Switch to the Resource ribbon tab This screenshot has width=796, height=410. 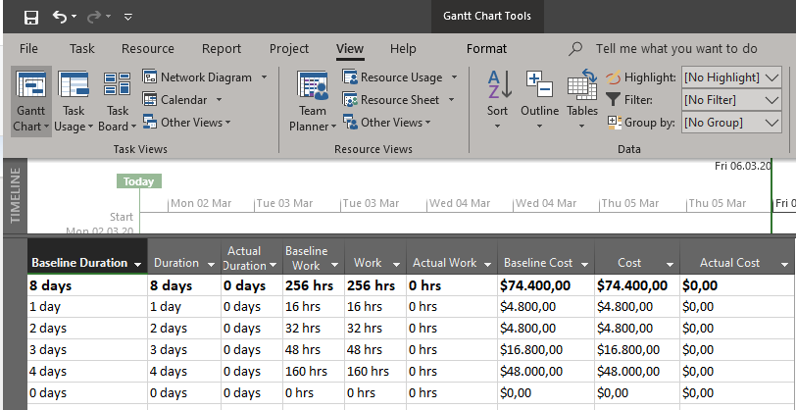coord(148,49)
